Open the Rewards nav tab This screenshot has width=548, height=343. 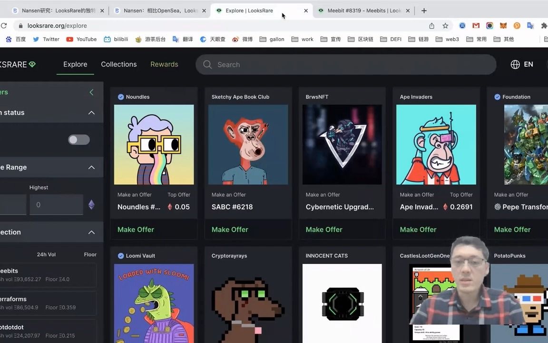coord(164,64)
